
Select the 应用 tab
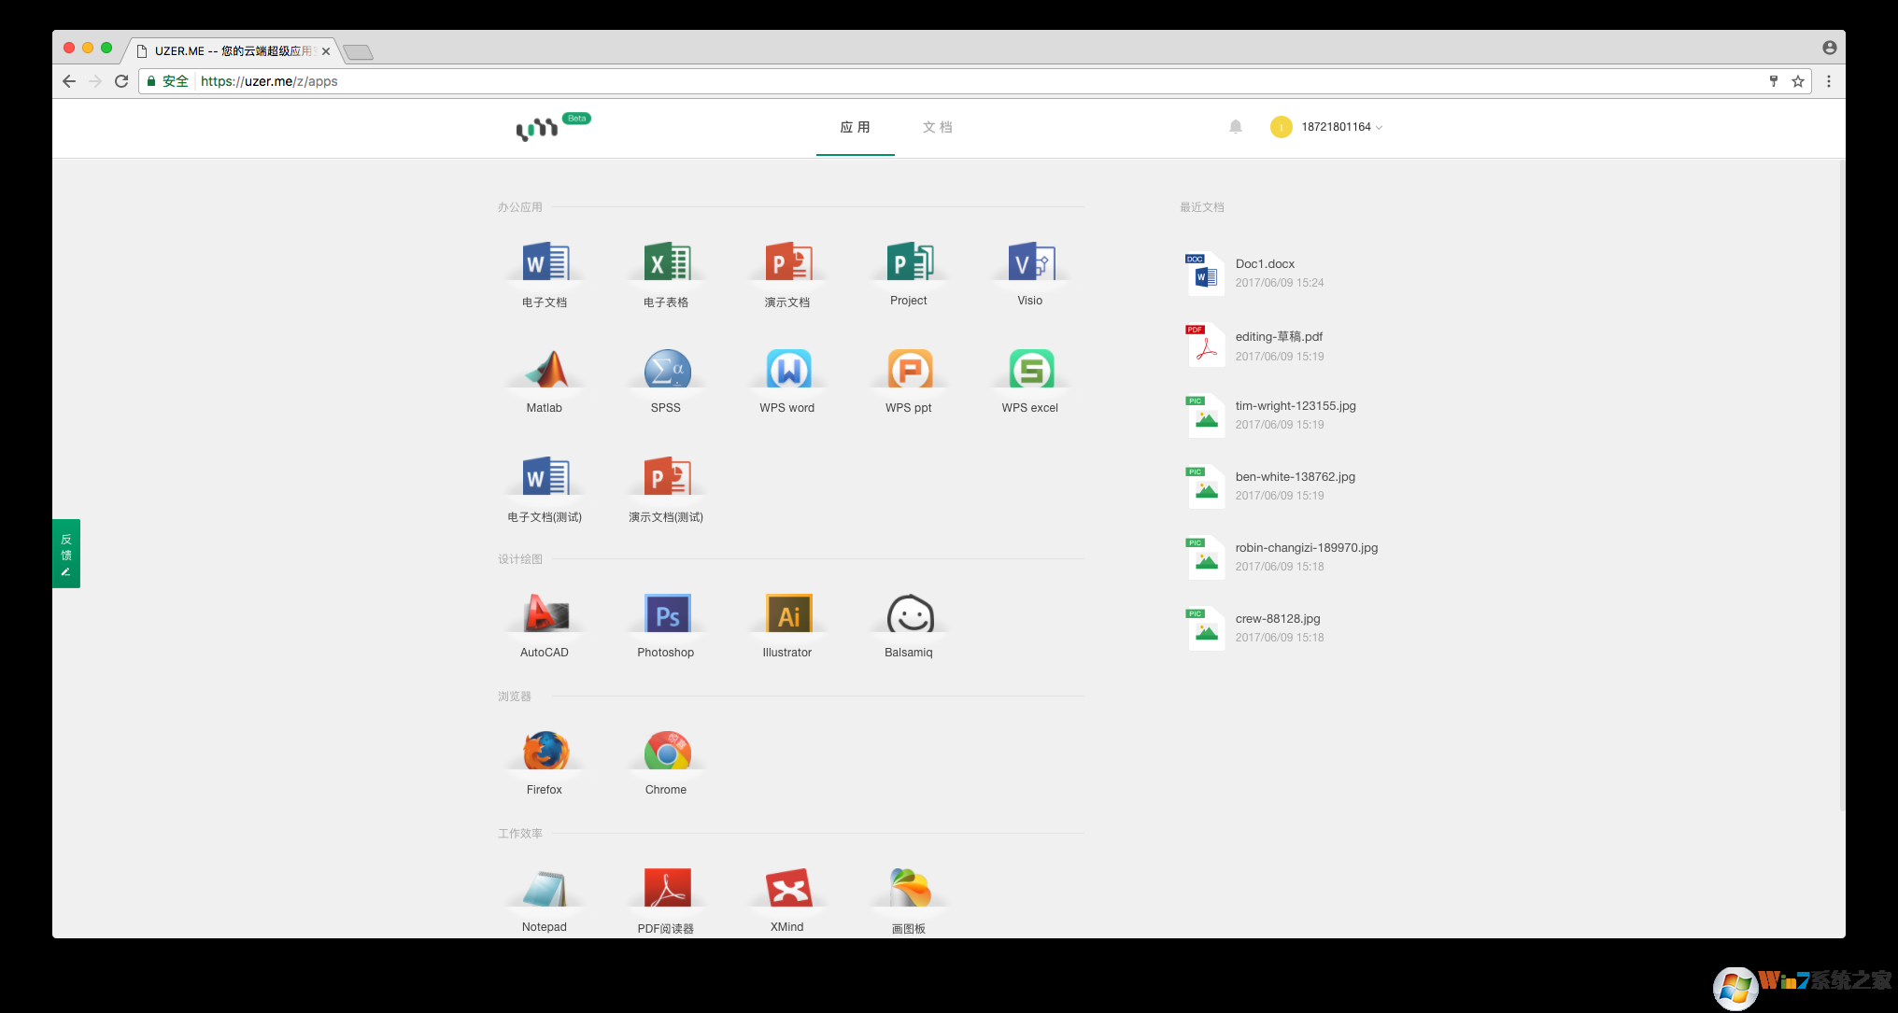click(855, 127)
